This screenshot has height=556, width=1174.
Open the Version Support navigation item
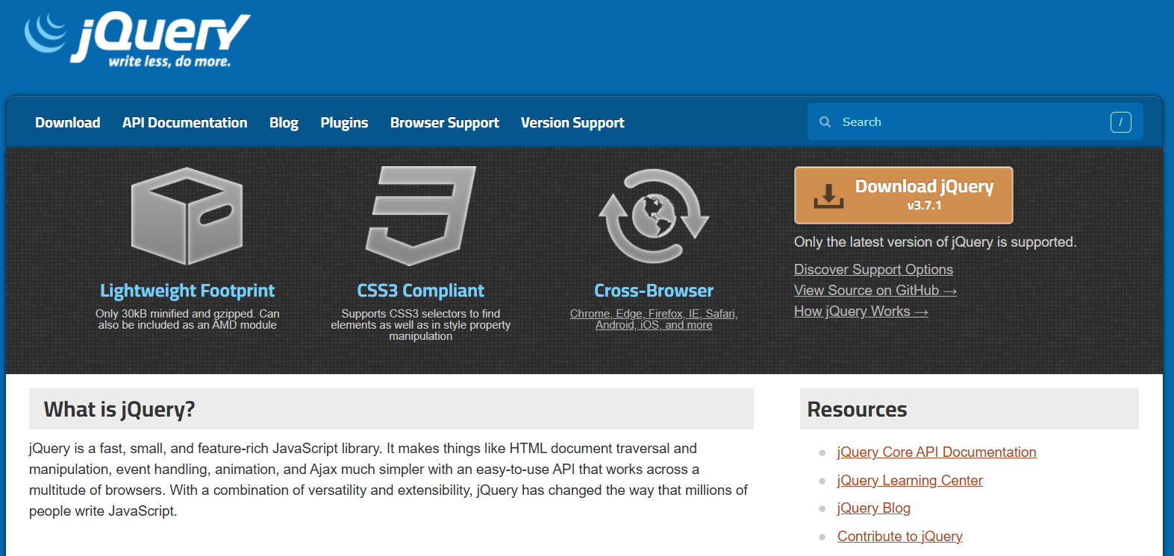pyautogui.click(x=572, y=123)
